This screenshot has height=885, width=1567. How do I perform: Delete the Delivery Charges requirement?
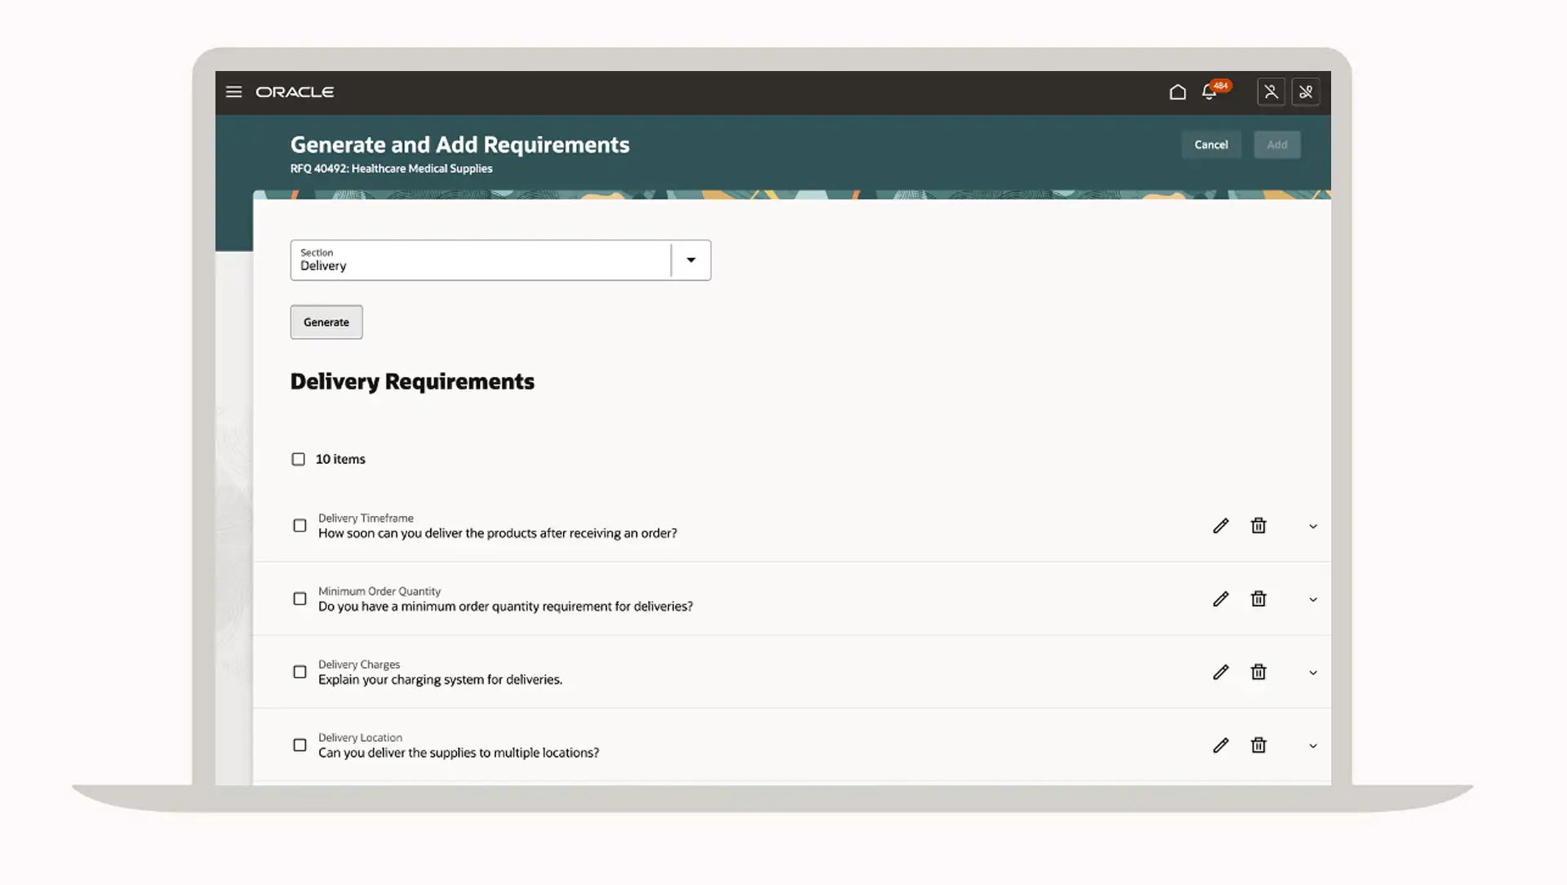point(1258,672)
